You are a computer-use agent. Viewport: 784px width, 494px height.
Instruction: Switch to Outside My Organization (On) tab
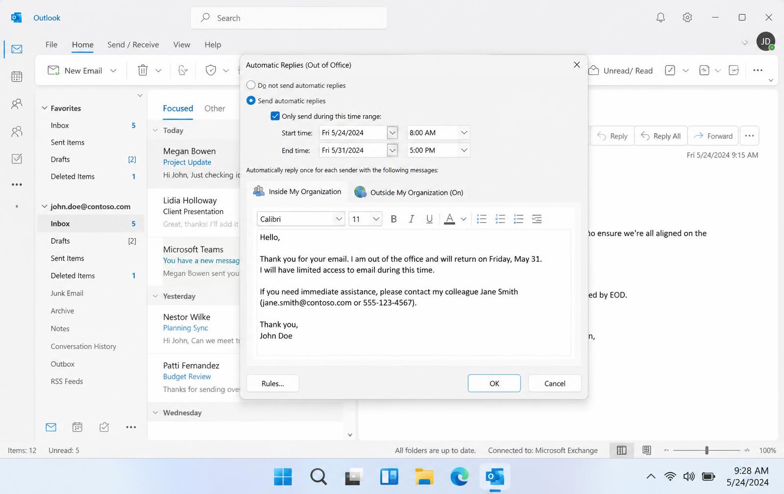409,192
